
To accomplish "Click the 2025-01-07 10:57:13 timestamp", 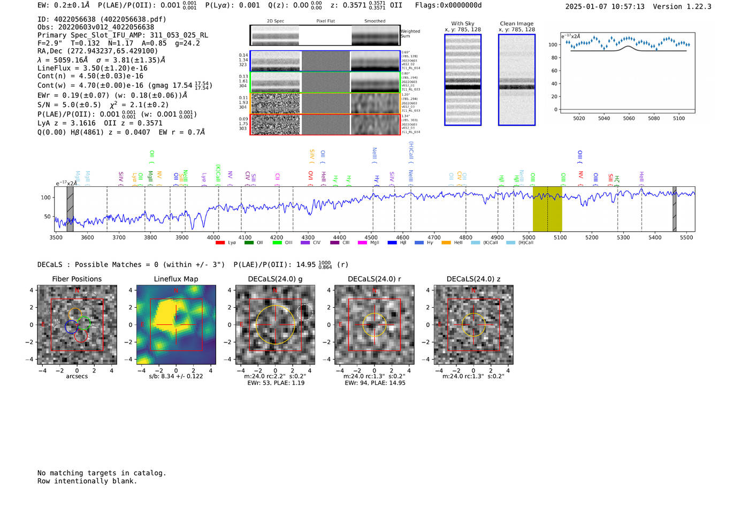I will [x=605, y=6].
